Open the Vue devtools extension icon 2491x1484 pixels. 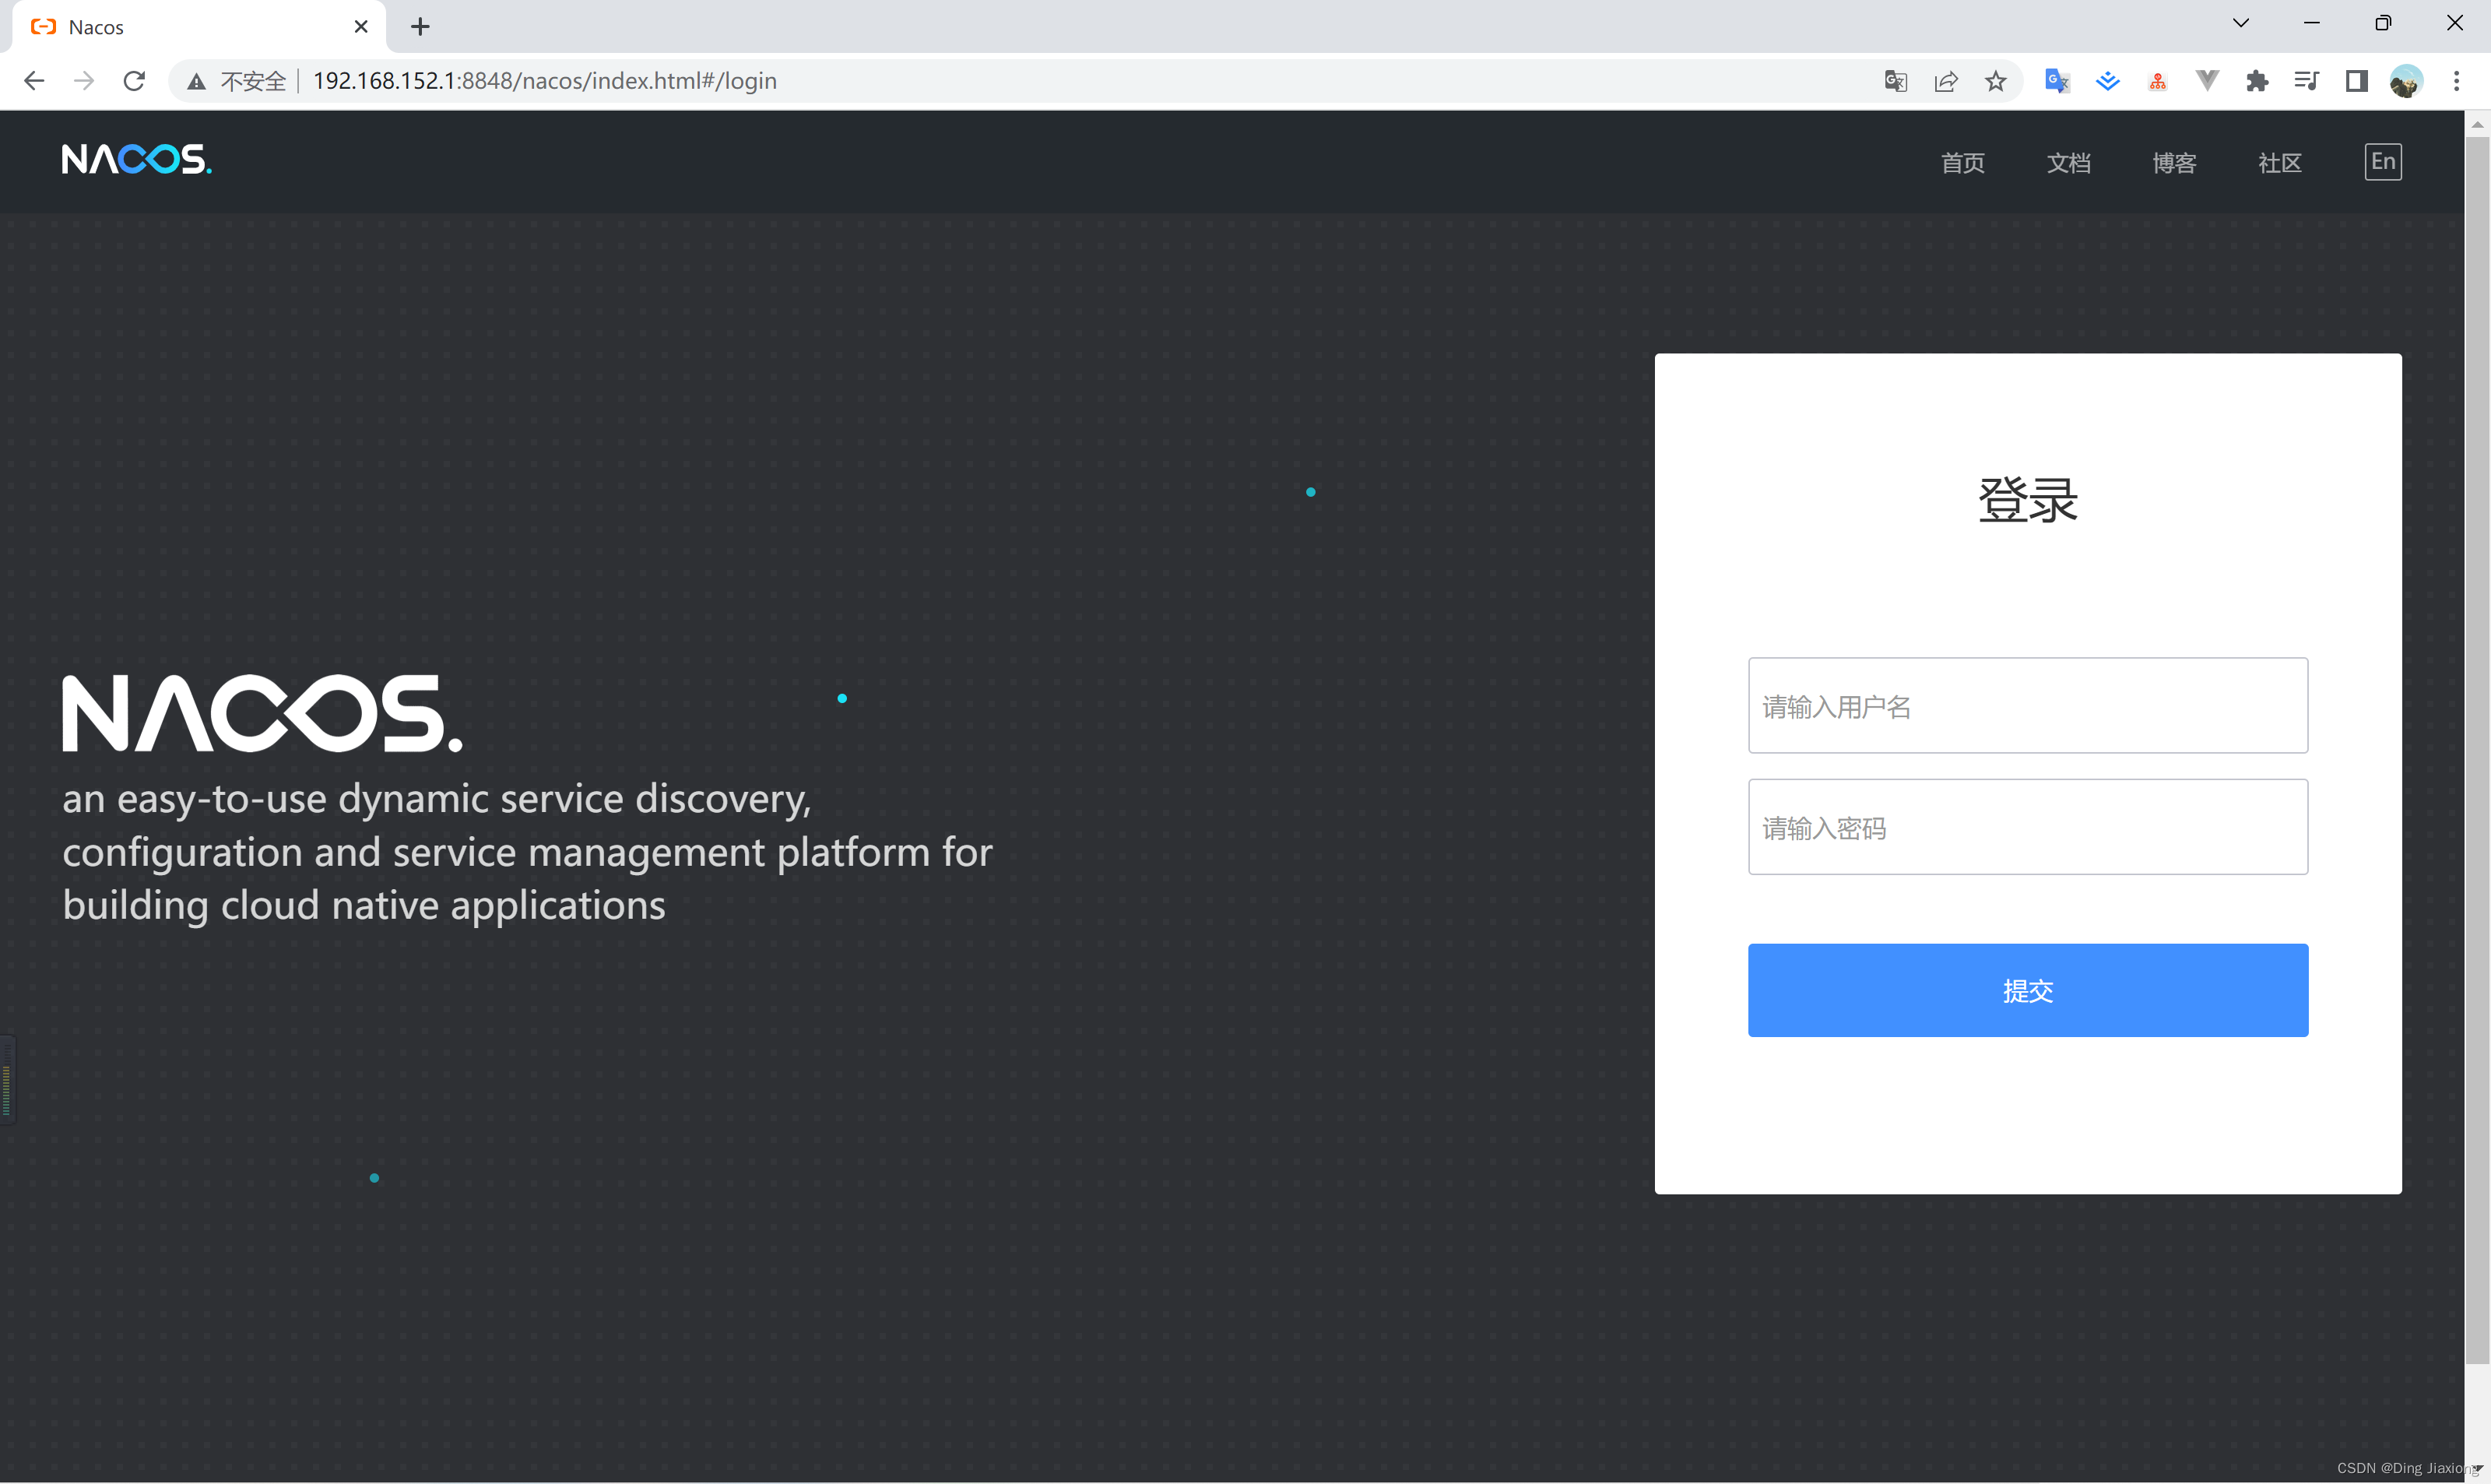tap(2207, 81)
